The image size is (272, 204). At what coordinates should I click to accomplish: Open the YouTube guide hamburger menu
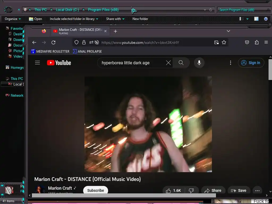[37, 63]
